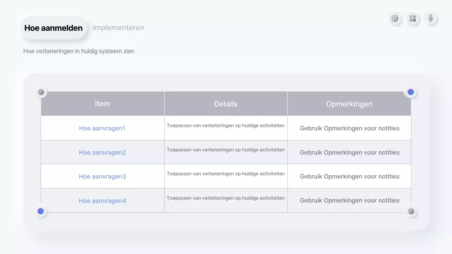Click the top-left gray corner handle

pos(41,92)
